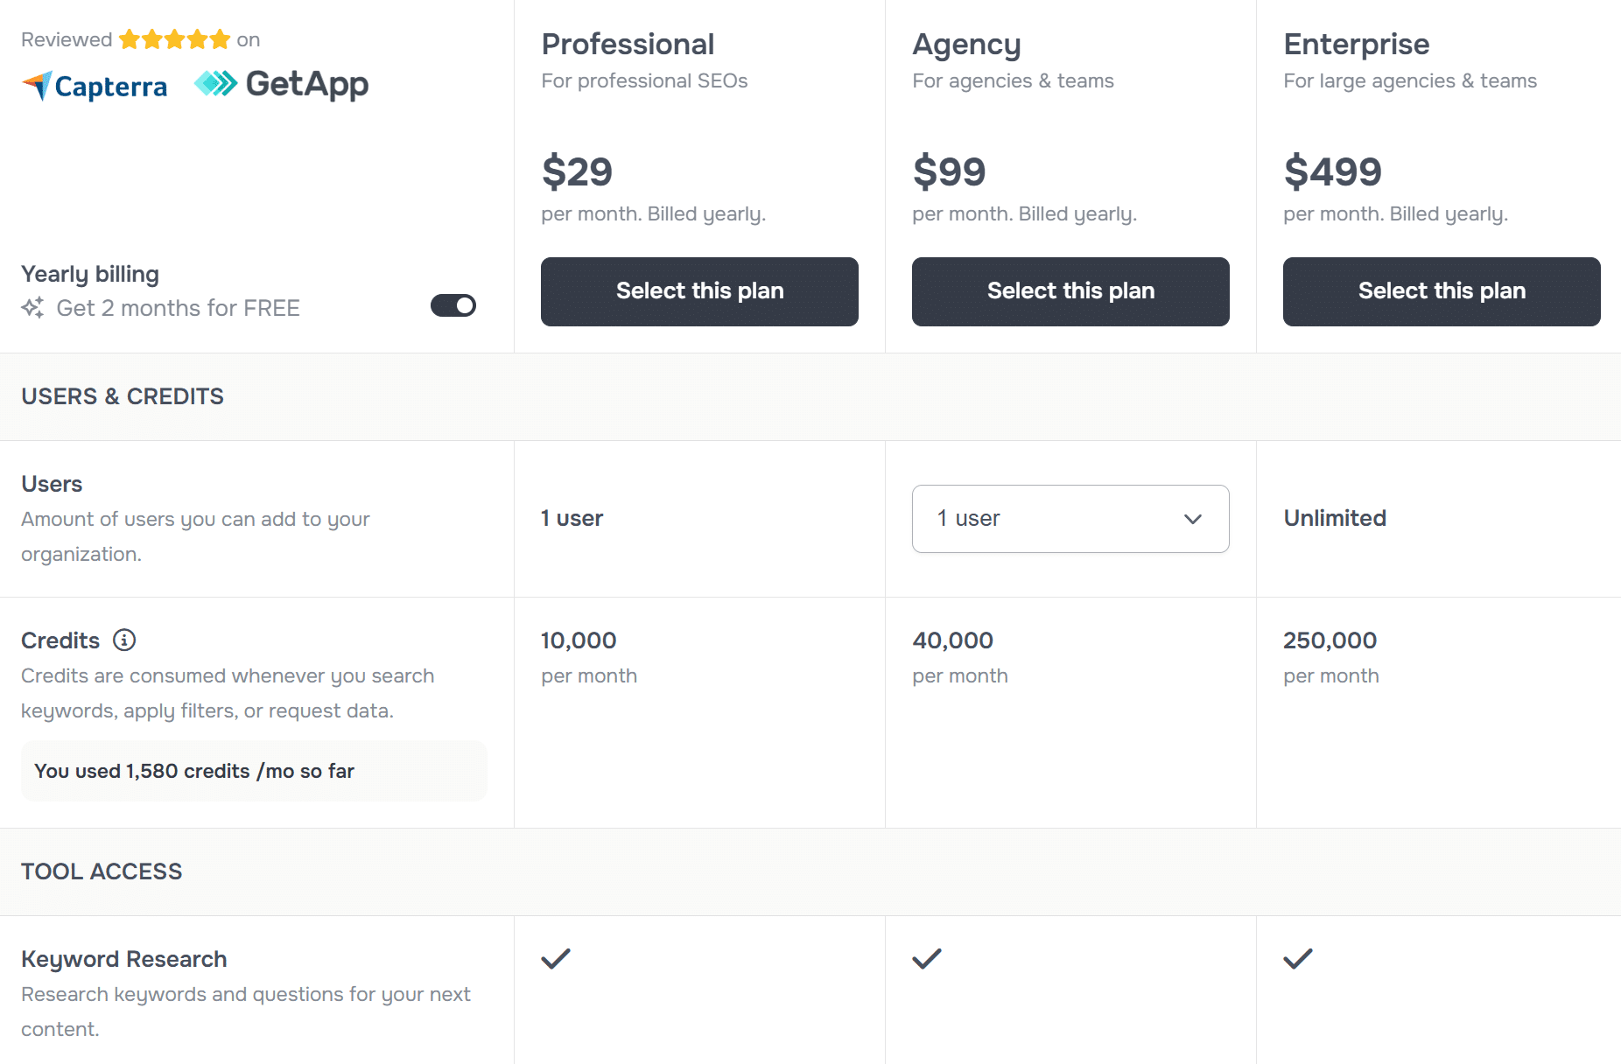Disable the Yearly billing toggle
The image size is (1621, 1064).
click(453, 305)
